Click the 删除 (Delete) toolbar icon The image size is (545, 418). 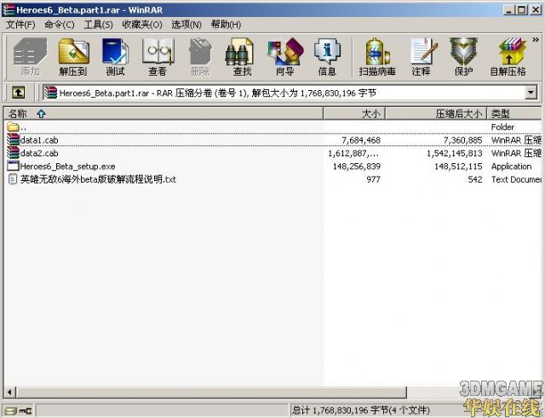200,57
